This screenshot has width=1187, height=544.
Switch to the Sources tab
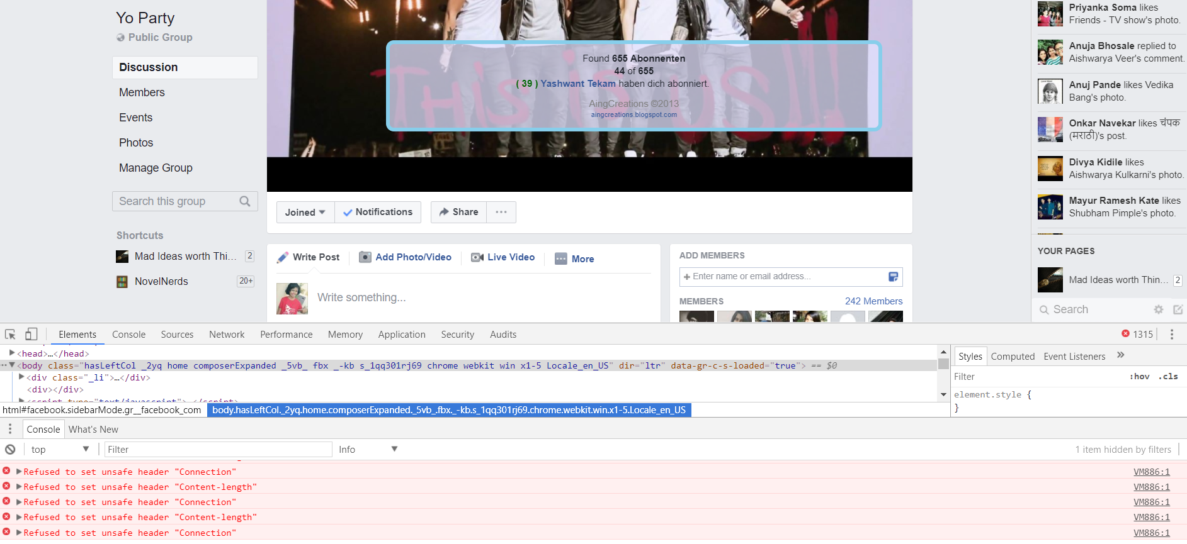point(177,335)
